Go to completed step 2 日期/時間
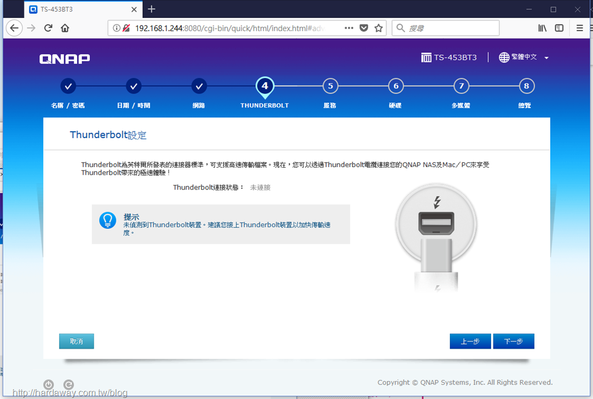The image size is (593, 399). coord(134,86)
